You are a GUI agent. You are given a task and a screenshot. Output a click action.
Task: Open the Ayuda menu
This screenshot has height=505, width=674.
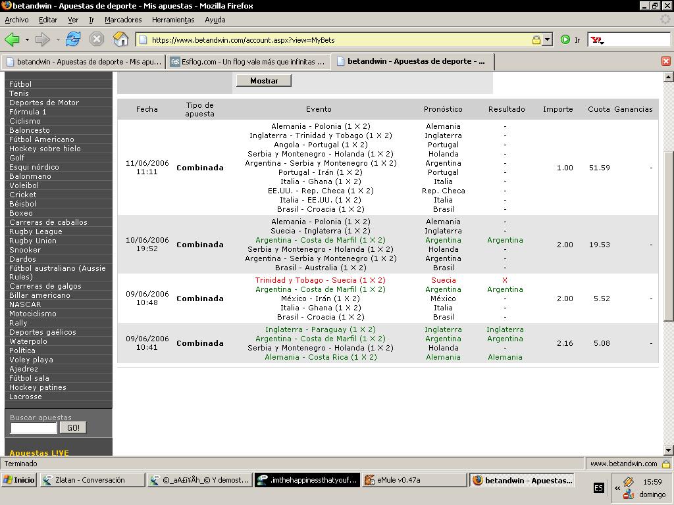(215, 20)
